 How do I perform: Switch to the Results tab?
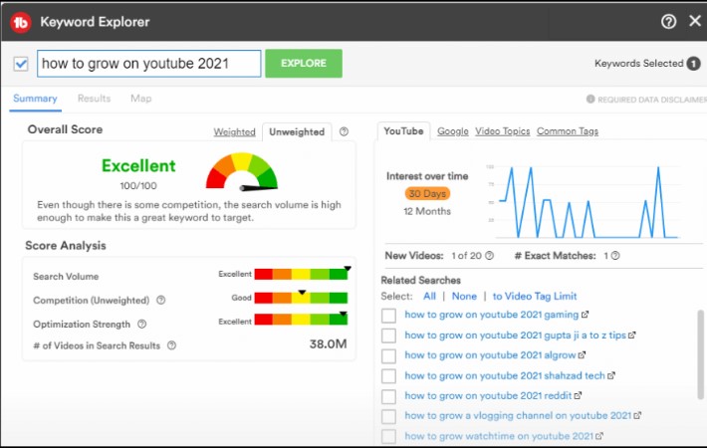coord(94,99)
